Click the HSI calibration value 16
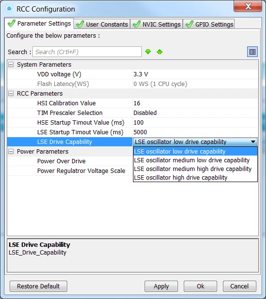 [195, 103]
